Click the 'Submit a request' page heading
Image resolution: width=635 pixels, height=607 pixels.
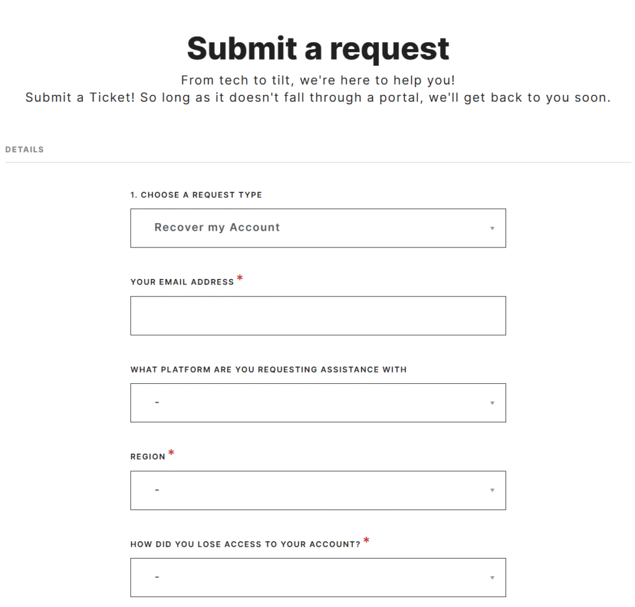pyautogui.click(x=317, y=48)
